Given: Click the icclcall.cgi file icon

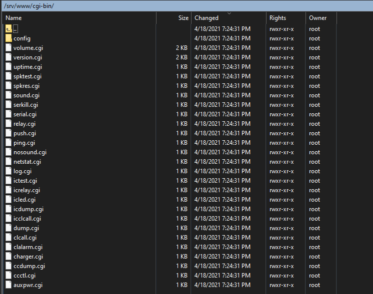Looking at the screenshot, I should tap(8, 219).
